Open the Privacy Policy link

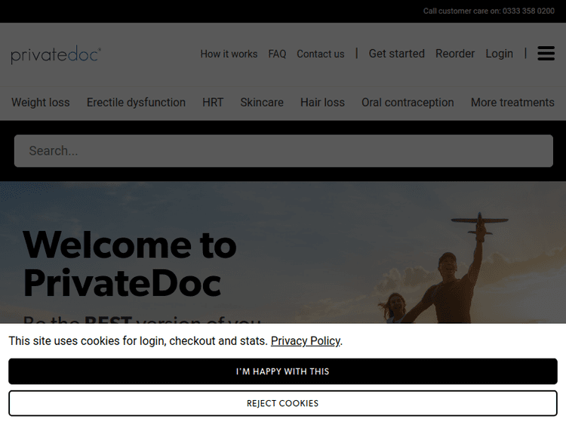pyautogui.click(x=306, y=341)
